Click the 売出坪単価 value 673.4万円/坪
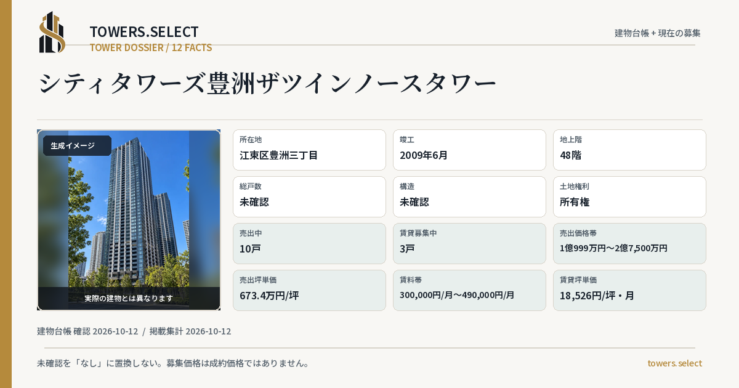This screenshot has height=388, width=739. pos(269,296)
